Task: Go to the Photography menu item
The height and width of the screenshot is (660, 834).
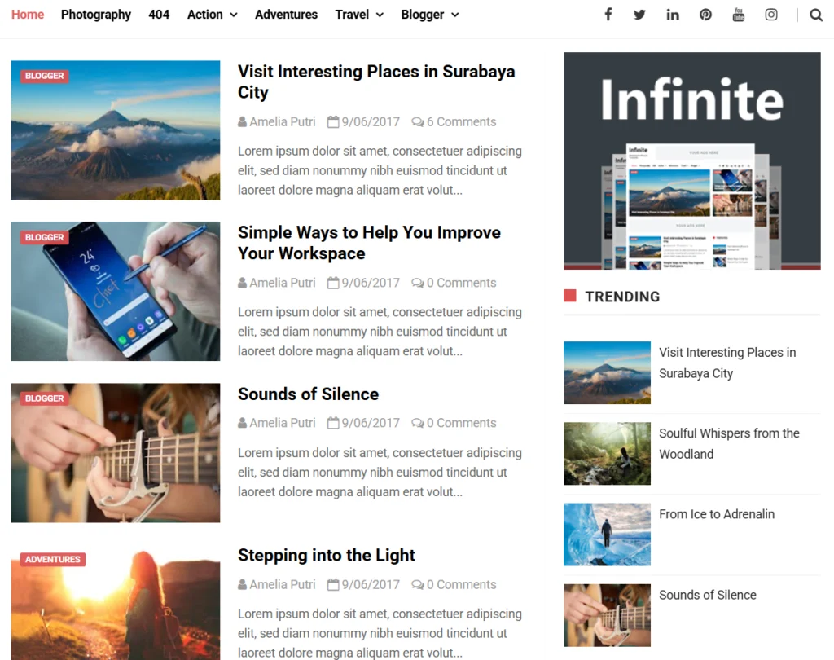Action: 96,15
